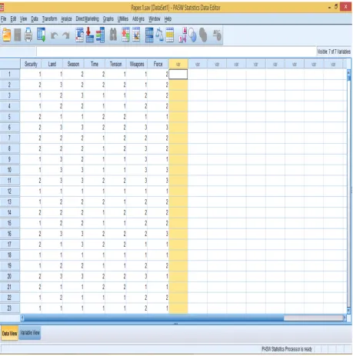This screenshot has height=356, width=353.
Task: Select row header 23
Action: coord(10,308)
